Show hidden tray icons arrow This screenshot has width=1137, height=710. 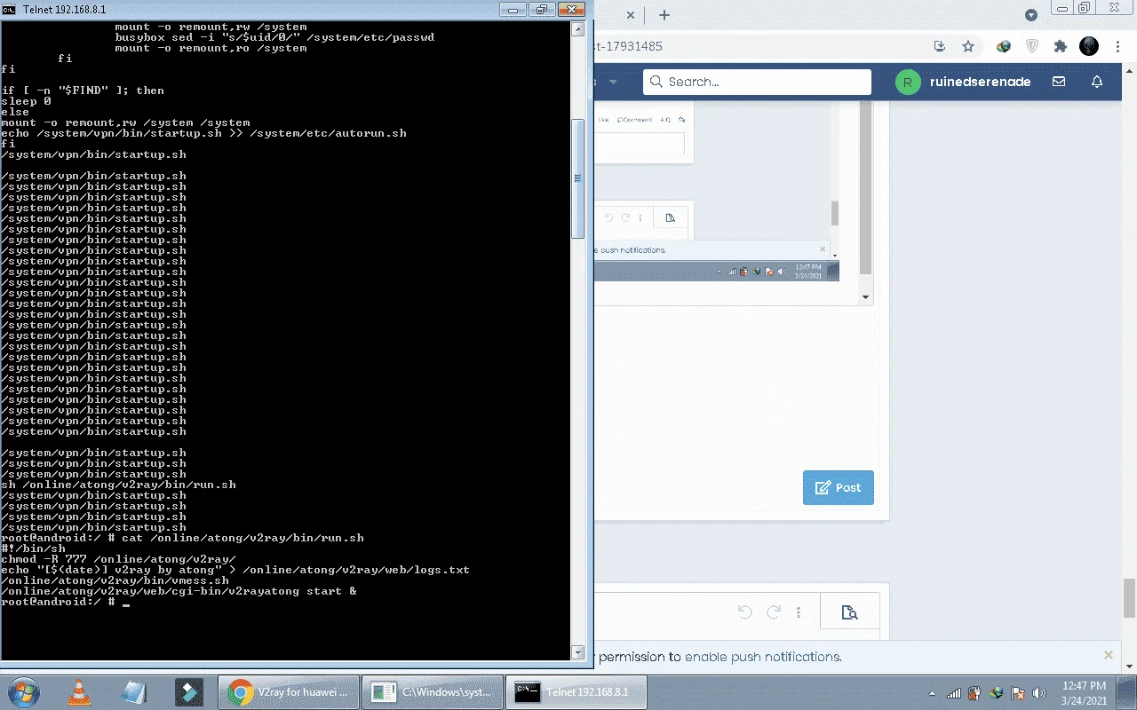932,693
